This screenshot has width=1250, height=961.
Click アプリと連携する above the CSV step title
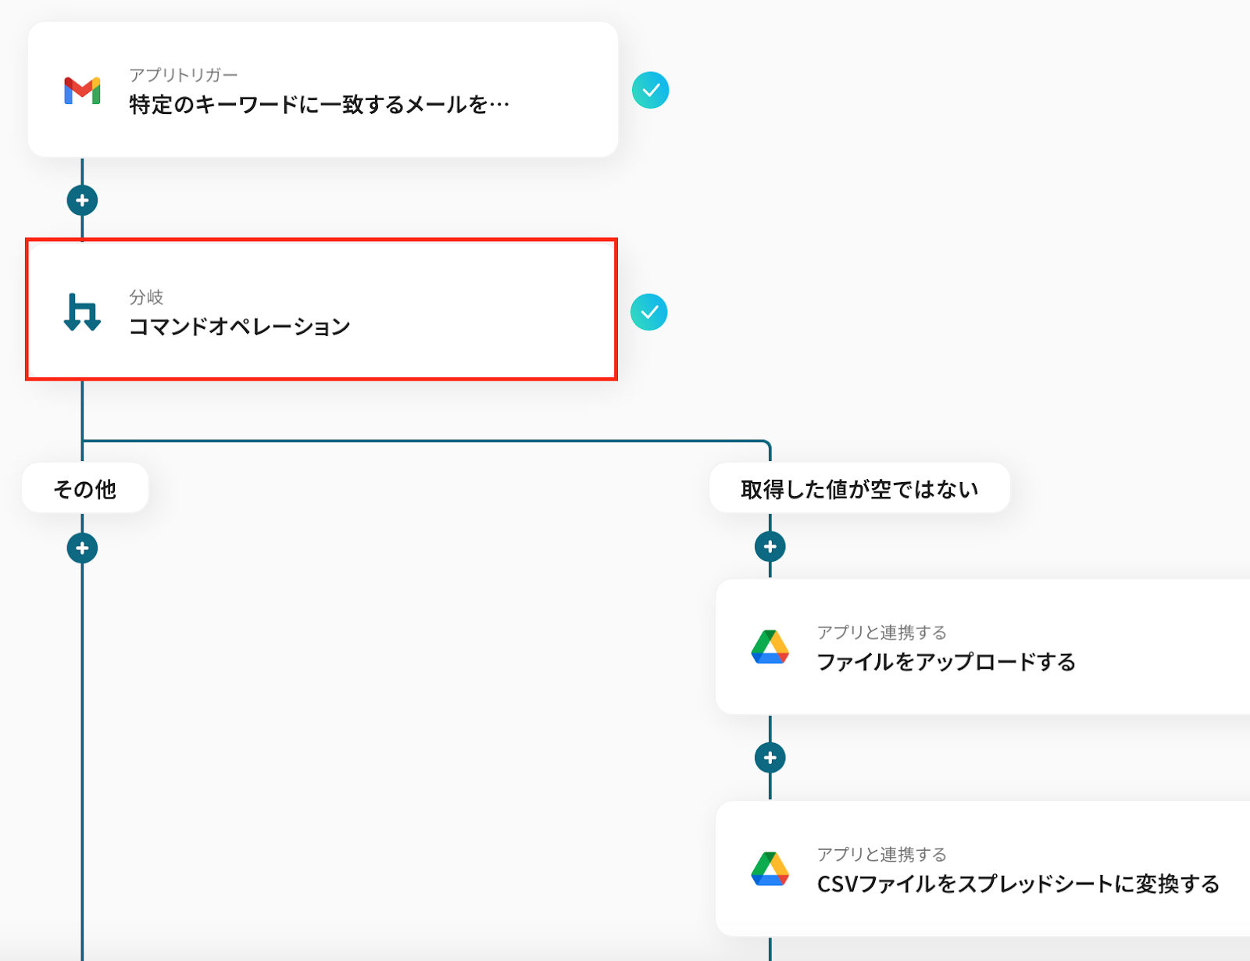(881, 855)
